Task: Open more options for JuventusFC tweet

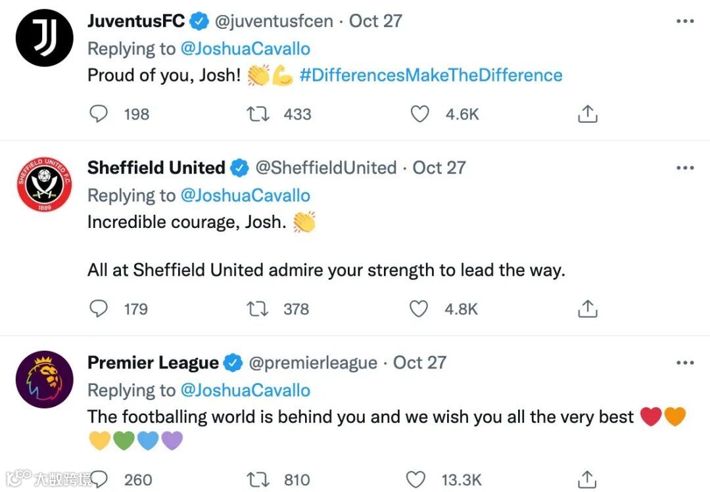Action: 685,21
